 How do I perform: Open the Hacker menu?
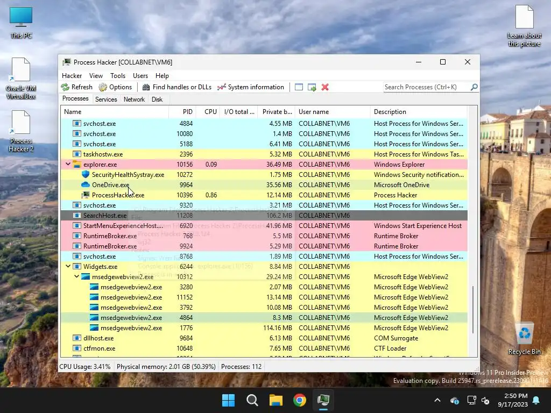tap(72, 76)
